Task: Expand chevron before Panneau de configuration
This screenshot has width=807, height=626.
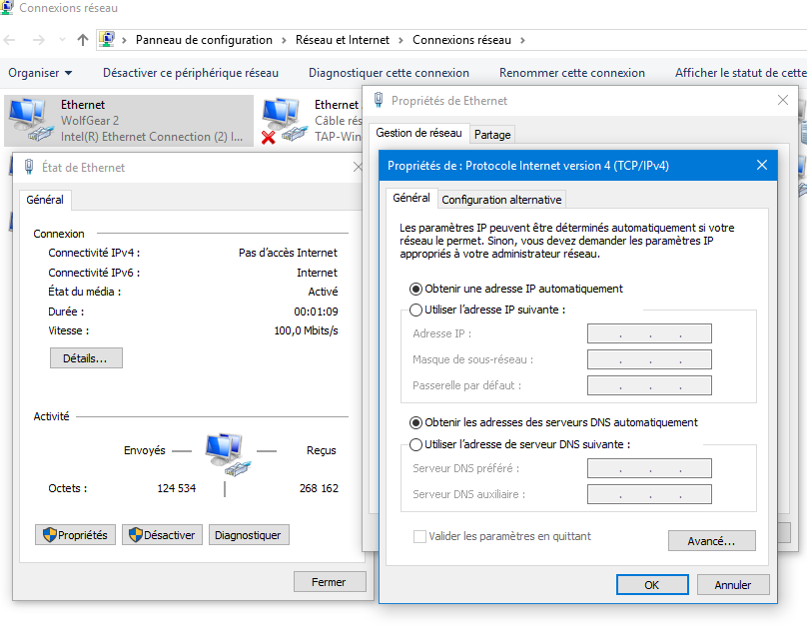Action: (x=124, y=40)
